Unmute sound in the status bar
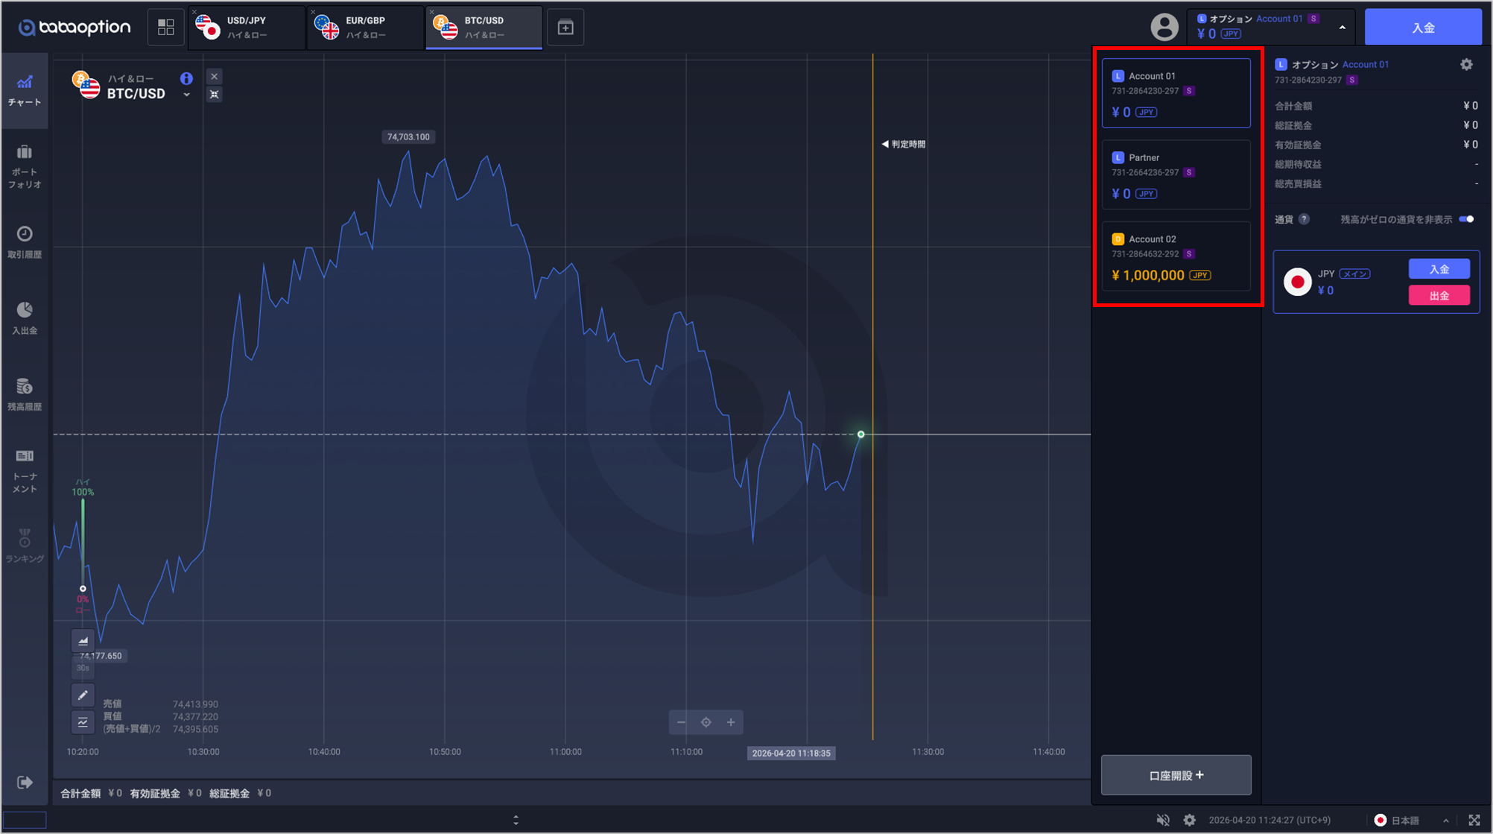 click(x=1162, y=820)
